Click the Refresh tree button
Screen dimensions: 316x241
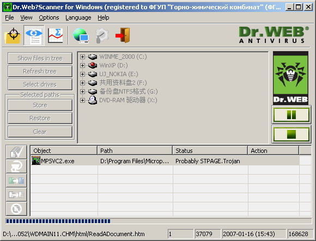pyautogui.click(x=40, y=71)
